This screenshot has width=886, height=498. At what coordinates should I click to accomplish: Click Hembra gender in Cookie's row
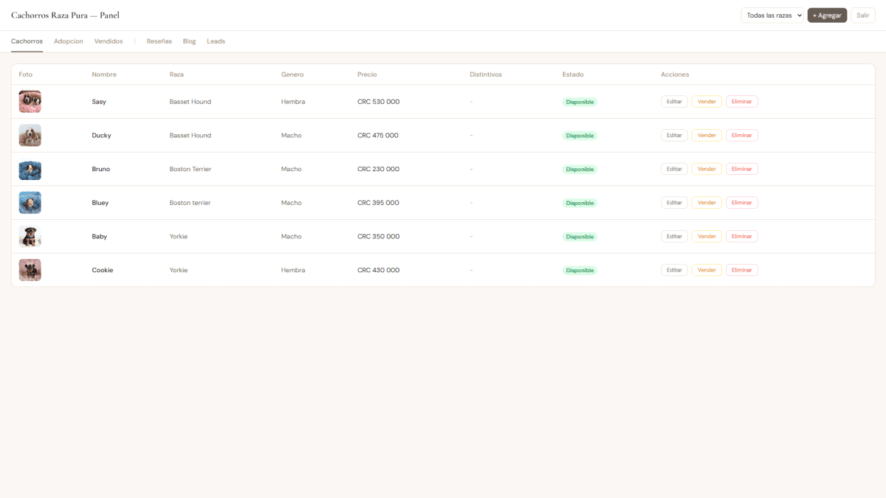click(293, 270)
